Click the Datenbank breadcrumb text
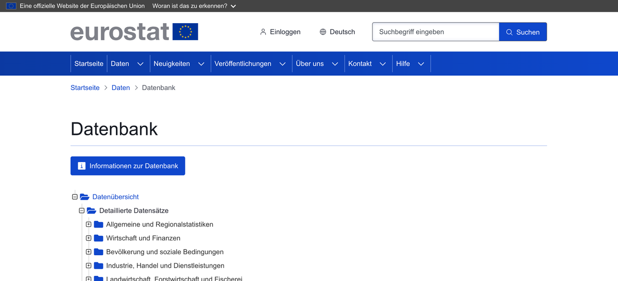The height and width of the screenshot is (281, 618). click(159, 87)
